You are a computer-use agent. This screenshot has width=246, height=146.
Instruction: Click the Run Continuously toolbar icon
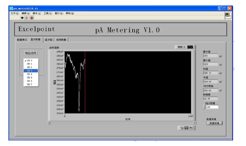point(27,18)
